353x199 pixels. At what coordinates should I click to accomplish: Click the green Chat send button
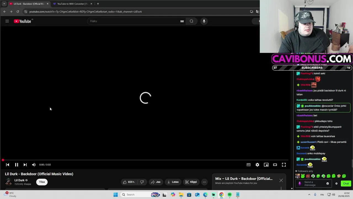(x=346, y=184)
